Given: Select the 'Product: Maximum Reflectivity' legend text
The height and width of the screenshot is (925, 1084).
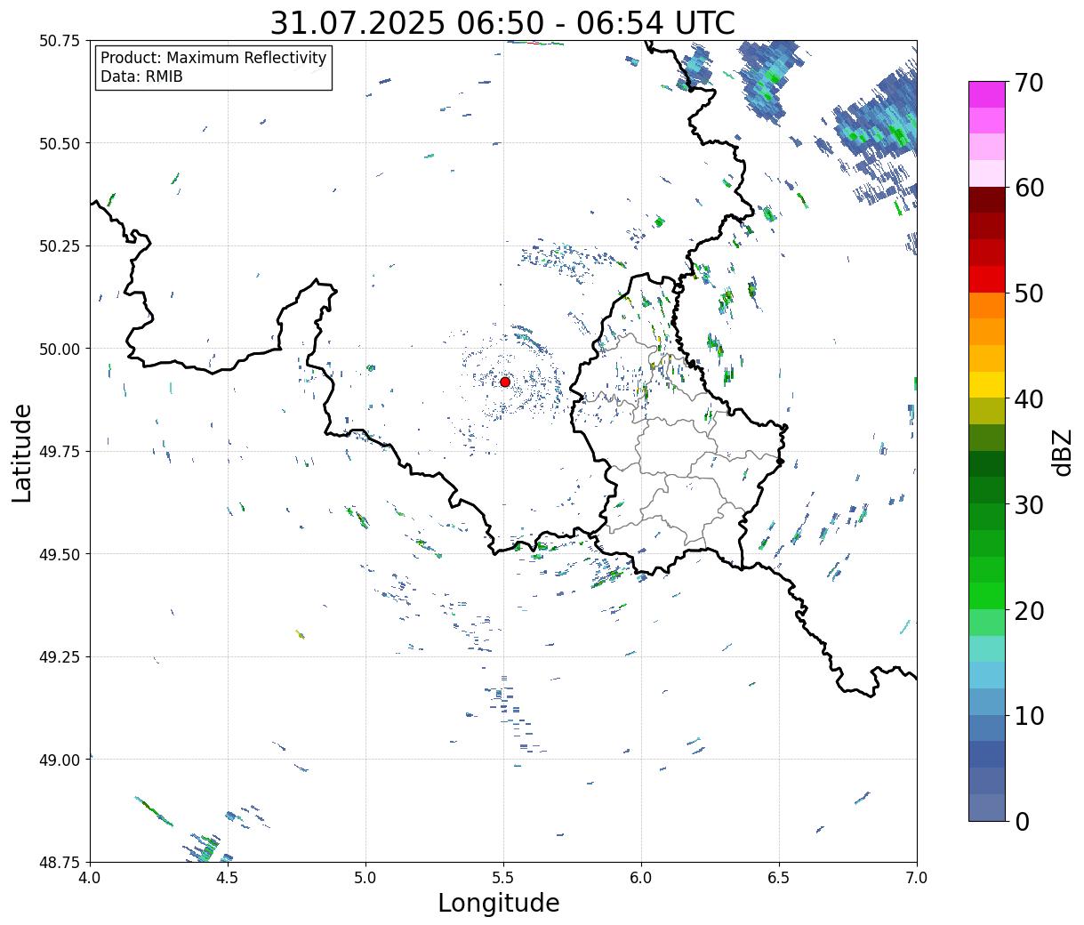Looking at the screenshot, I should (213, 58).
